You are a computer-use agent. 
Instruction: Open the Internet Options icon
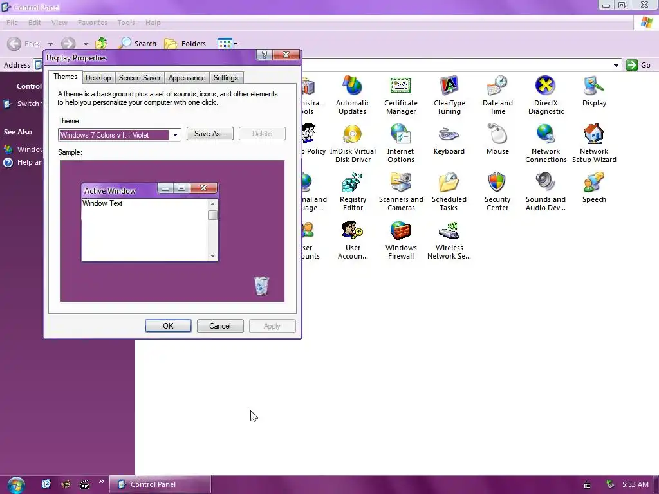tap(400, 143)
